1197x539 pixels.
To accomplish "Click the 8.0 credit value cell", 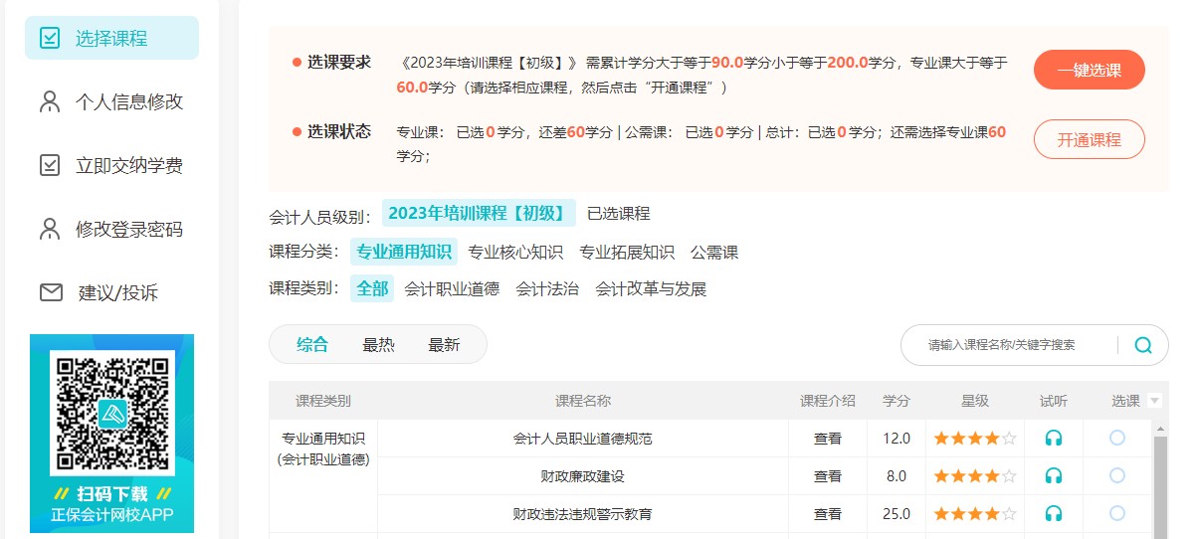I will click(x=897, y=476).
